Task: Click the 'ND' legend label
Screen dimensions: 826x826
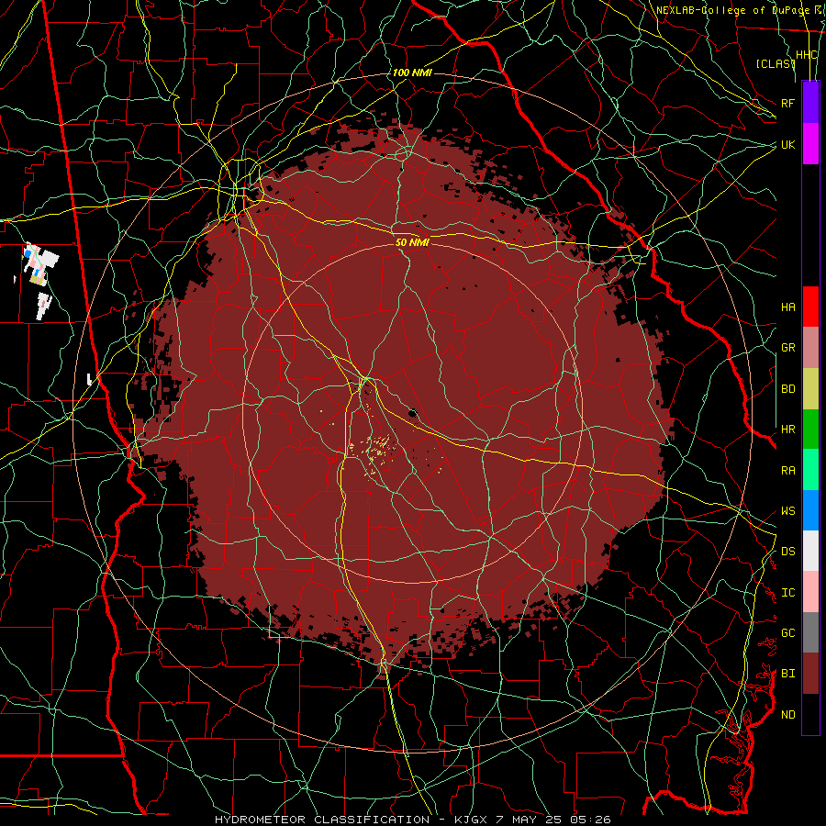Action: 787,715
